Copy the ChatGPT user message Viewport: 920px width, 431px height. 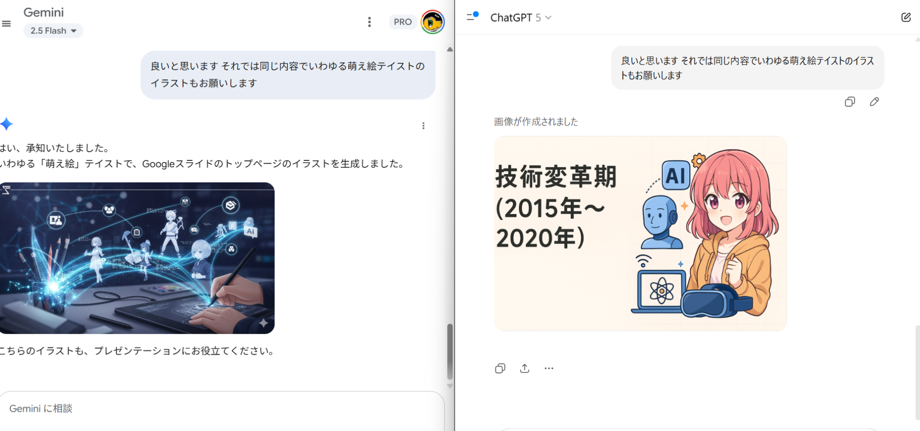850,102
